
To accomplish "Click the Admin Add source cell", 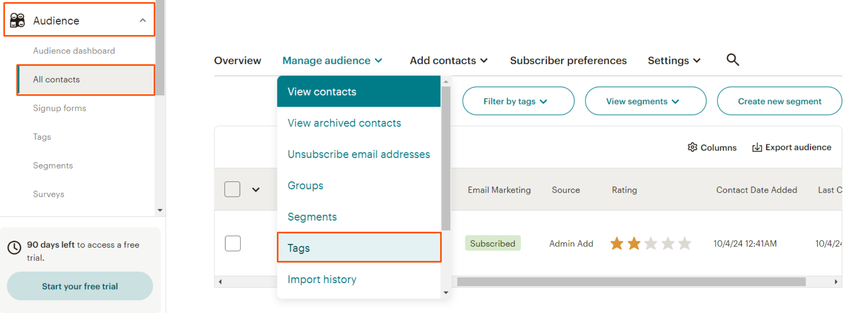I will pos(571,244).
